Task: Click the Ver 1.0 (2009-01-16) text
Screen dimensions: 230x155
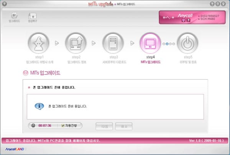Action: tap(206, 141)
